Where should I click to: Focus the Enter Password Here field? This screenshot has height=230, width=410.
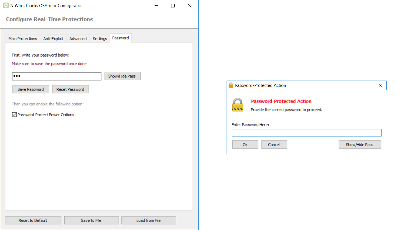pyautogui.click(x=306, y=133)
